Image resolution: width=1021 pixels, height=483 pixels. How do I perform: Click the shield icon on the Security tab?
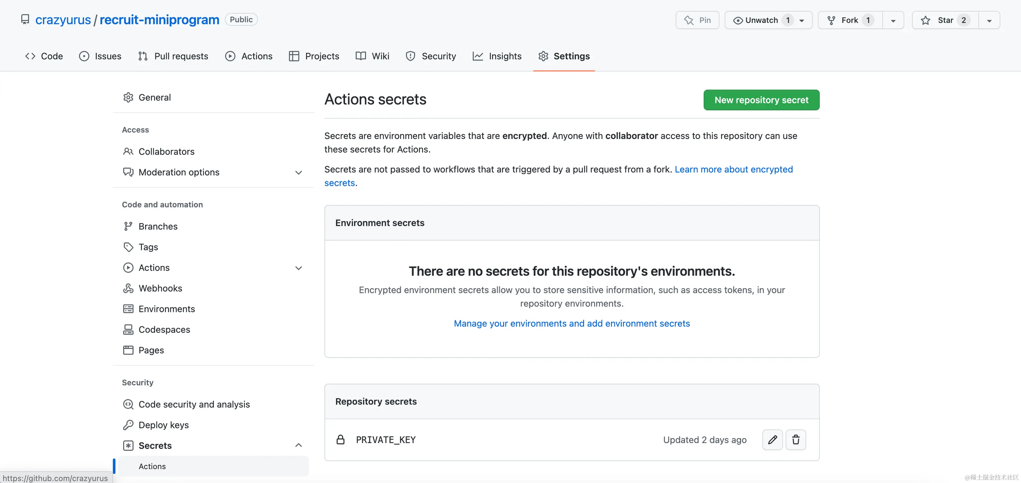(x=410, y=56)
